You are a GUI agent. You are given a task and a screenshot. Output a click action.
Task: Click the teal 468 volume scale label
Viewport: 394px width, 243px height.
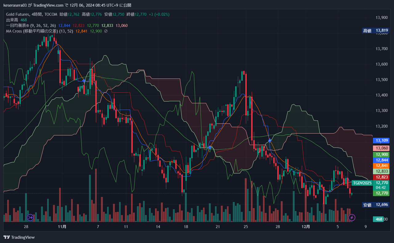coord(379,219)
